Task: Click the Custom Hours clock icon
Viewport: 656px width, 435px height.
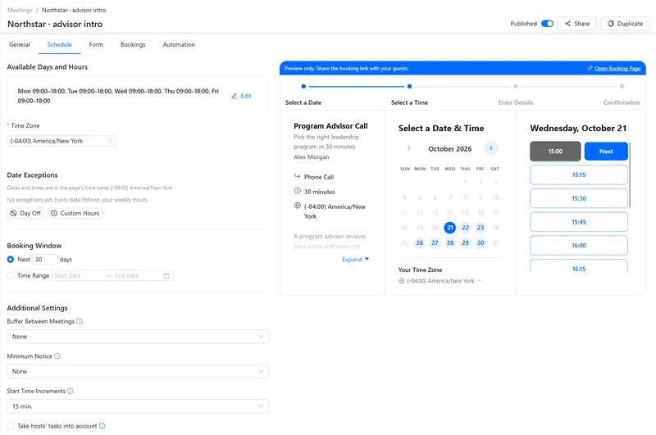Action: (x=54, y=213)
